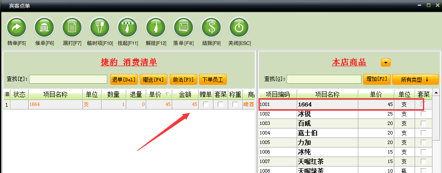Open the 临时项[F10] temporary item icon

point(100,27)
